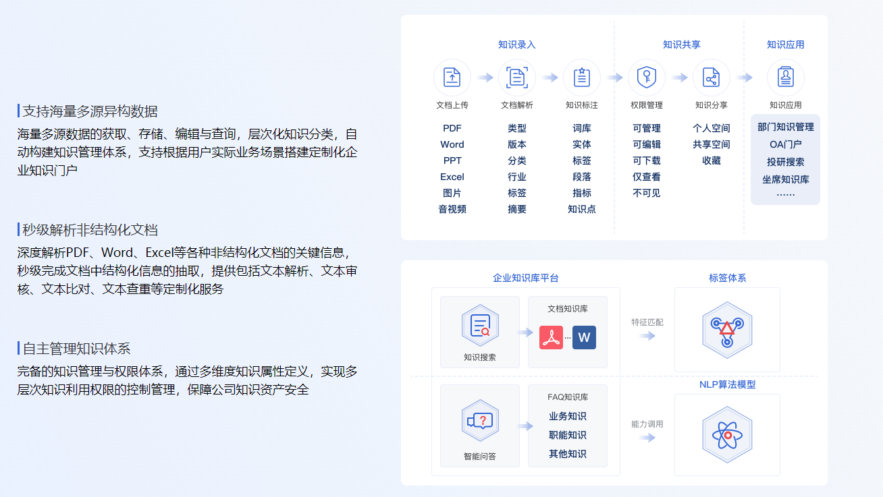Click 摘要 under 文档解析

517,209
